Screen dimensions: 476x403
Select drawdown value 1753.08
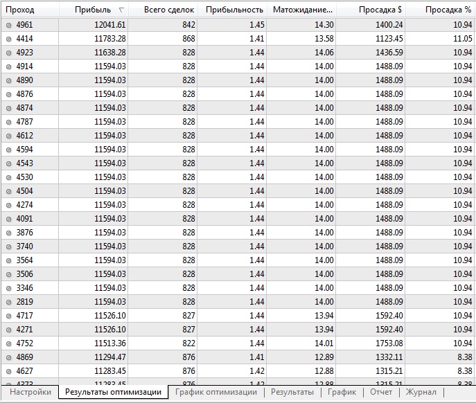389,343
